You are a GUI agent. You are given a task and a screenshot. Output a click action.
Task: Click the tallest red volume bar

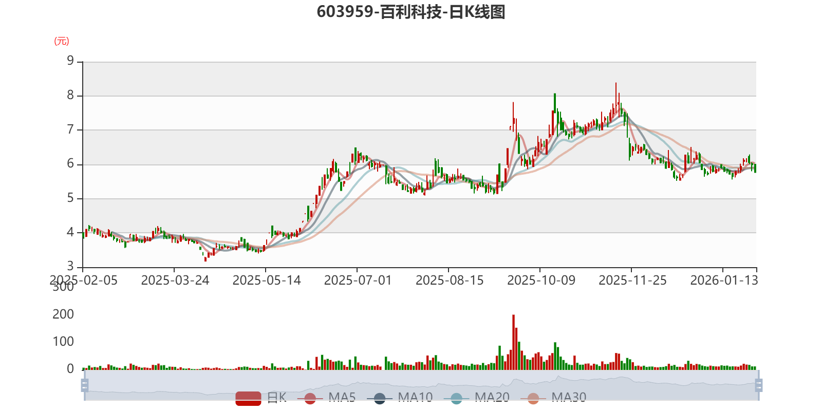click(513, 342)
